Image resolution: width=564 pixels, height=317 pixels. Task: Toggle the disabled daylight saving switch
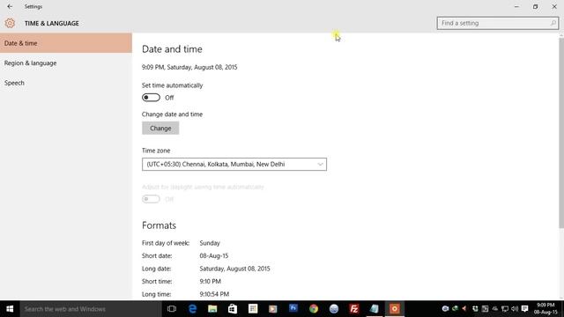click(151, 199)
